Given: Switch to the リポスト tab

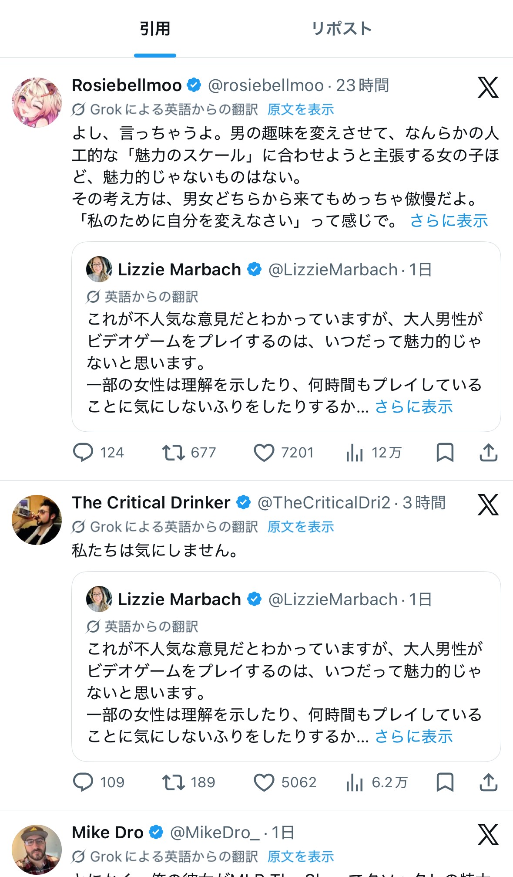Looking at the screenshot, I should pyautogui.click(x=342, y=29).
